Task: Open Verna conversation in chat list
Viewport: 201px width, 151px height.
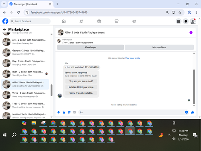Action: pyautogui.click(x=25, y=95)
